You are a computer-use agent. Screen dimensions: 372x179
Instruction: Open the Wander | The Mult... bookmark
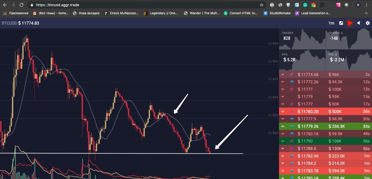point(202,13)
